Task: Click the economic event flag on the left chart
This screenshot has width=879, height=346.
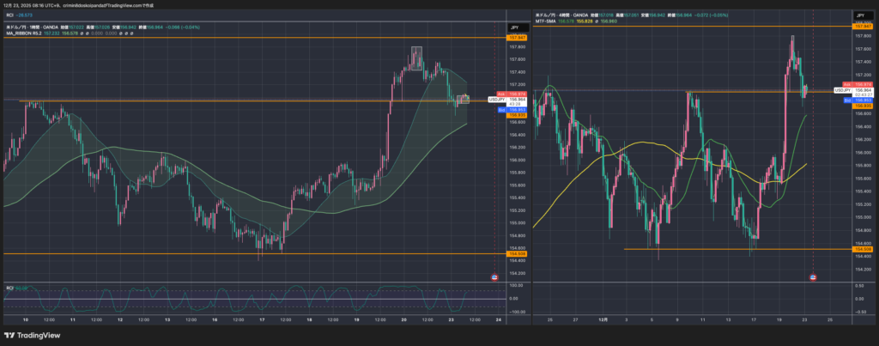Action: [494, 277]
